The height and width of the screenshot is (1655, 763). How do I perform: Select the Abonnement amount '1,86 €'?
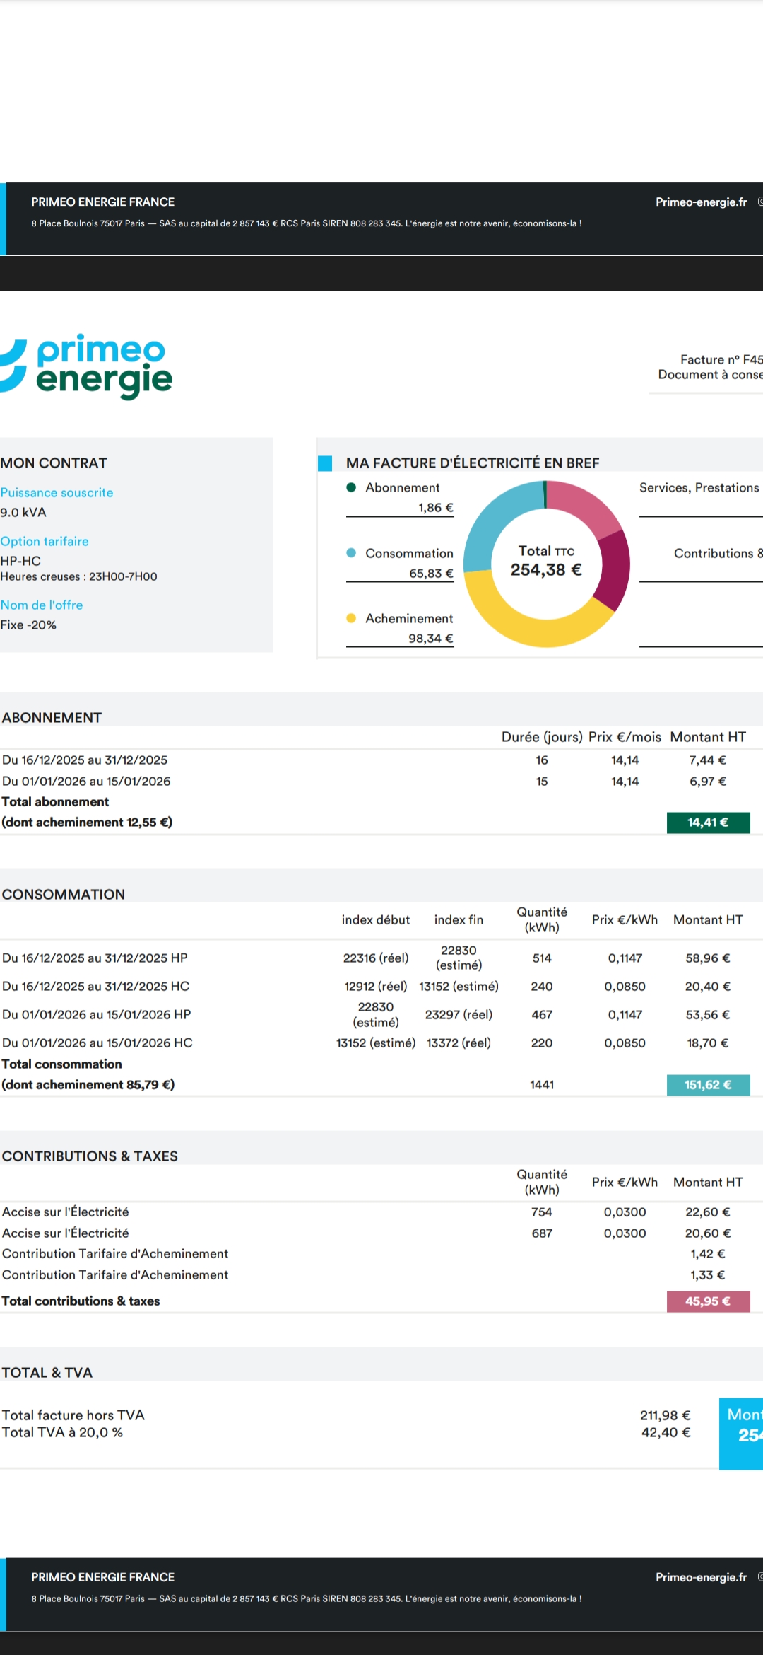436,508
